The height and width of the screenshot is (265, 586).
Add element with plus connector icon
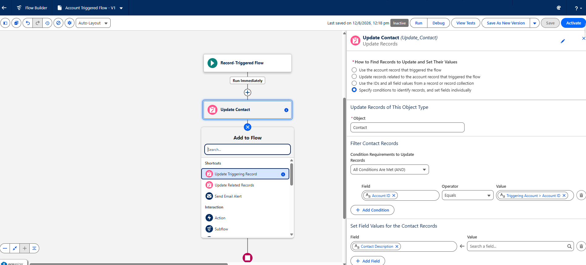coord(248,92)
